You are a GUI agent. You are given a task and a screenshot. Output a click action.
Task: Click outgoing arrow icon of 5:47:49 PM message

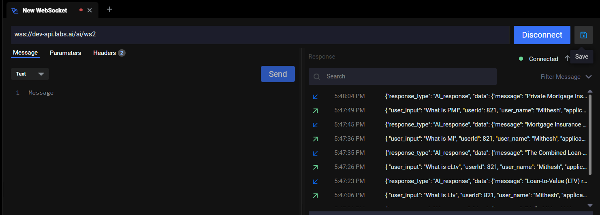click(315, 110)
